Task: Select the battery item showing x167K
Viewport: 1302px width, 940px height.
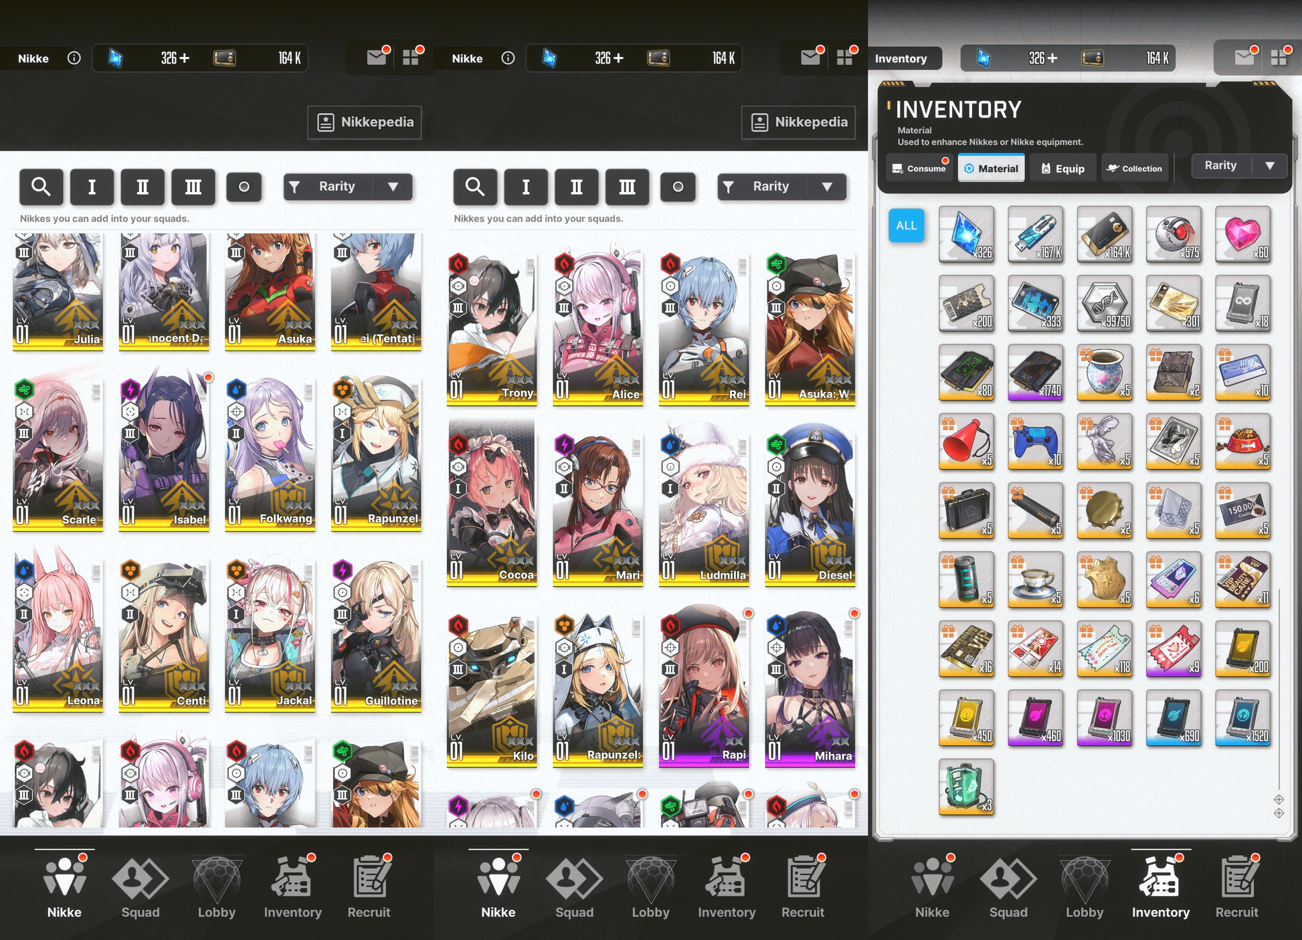Action: pos(1035,233)
